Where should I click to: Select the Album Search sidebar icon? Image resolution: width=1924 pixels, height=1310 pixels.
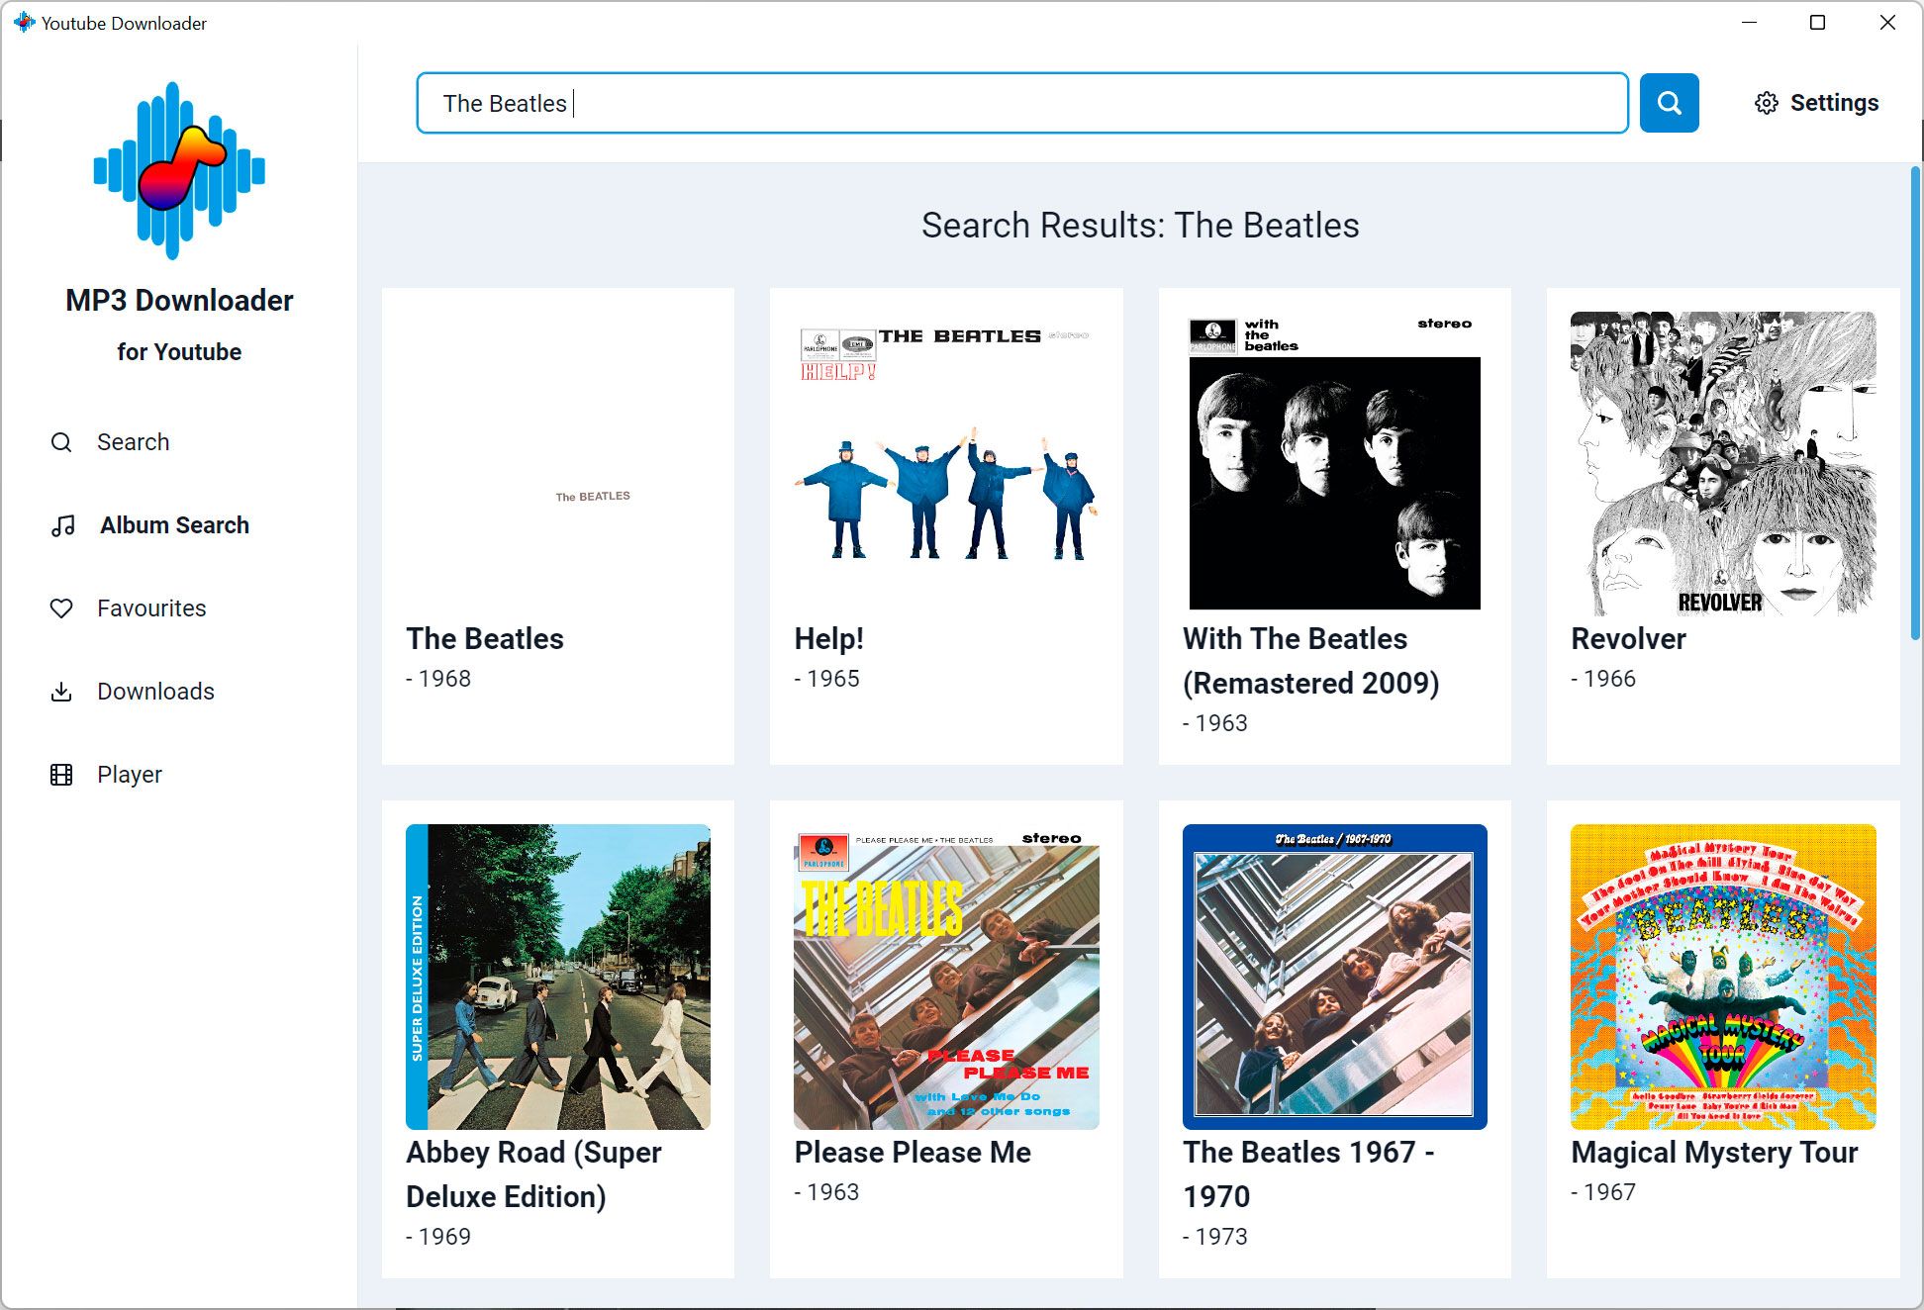tap(61, 524)
